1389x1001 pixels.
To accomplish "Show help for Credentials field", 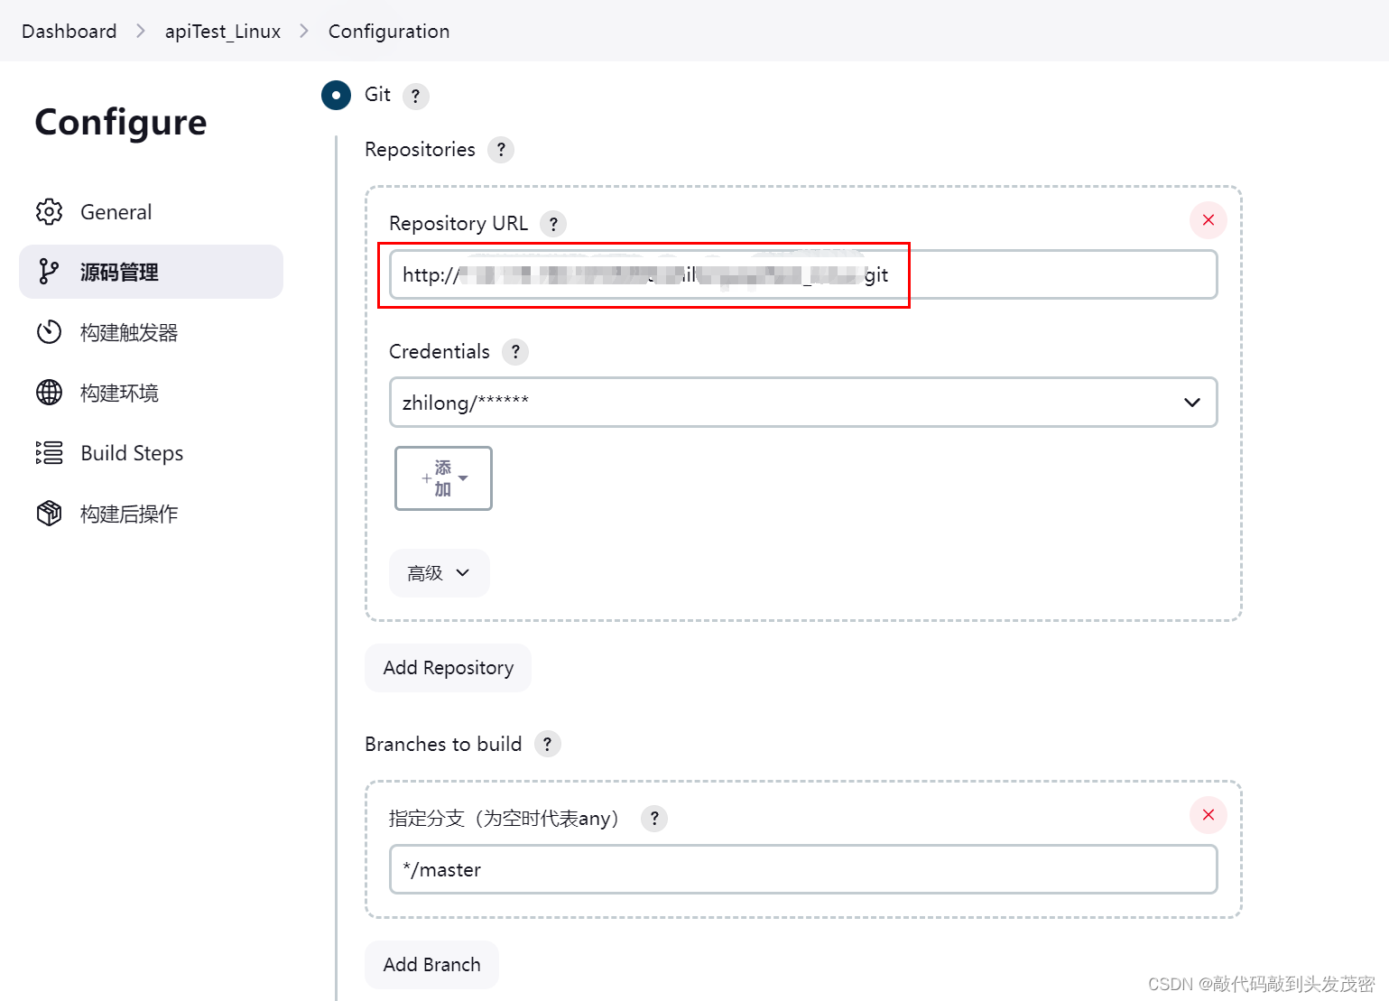I will (515, 352).
